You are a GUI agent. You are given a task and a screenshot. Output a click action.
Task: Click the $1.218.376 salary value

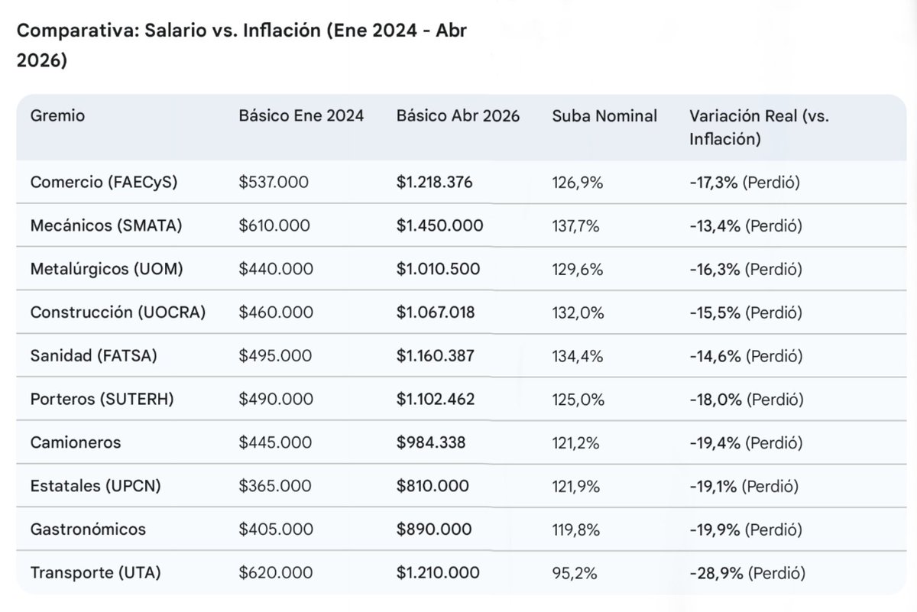point(435,183)
